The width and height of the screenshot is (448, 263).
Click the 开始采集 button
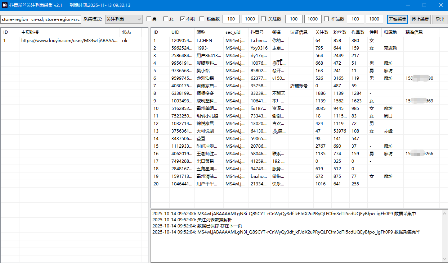coord(397,19)
